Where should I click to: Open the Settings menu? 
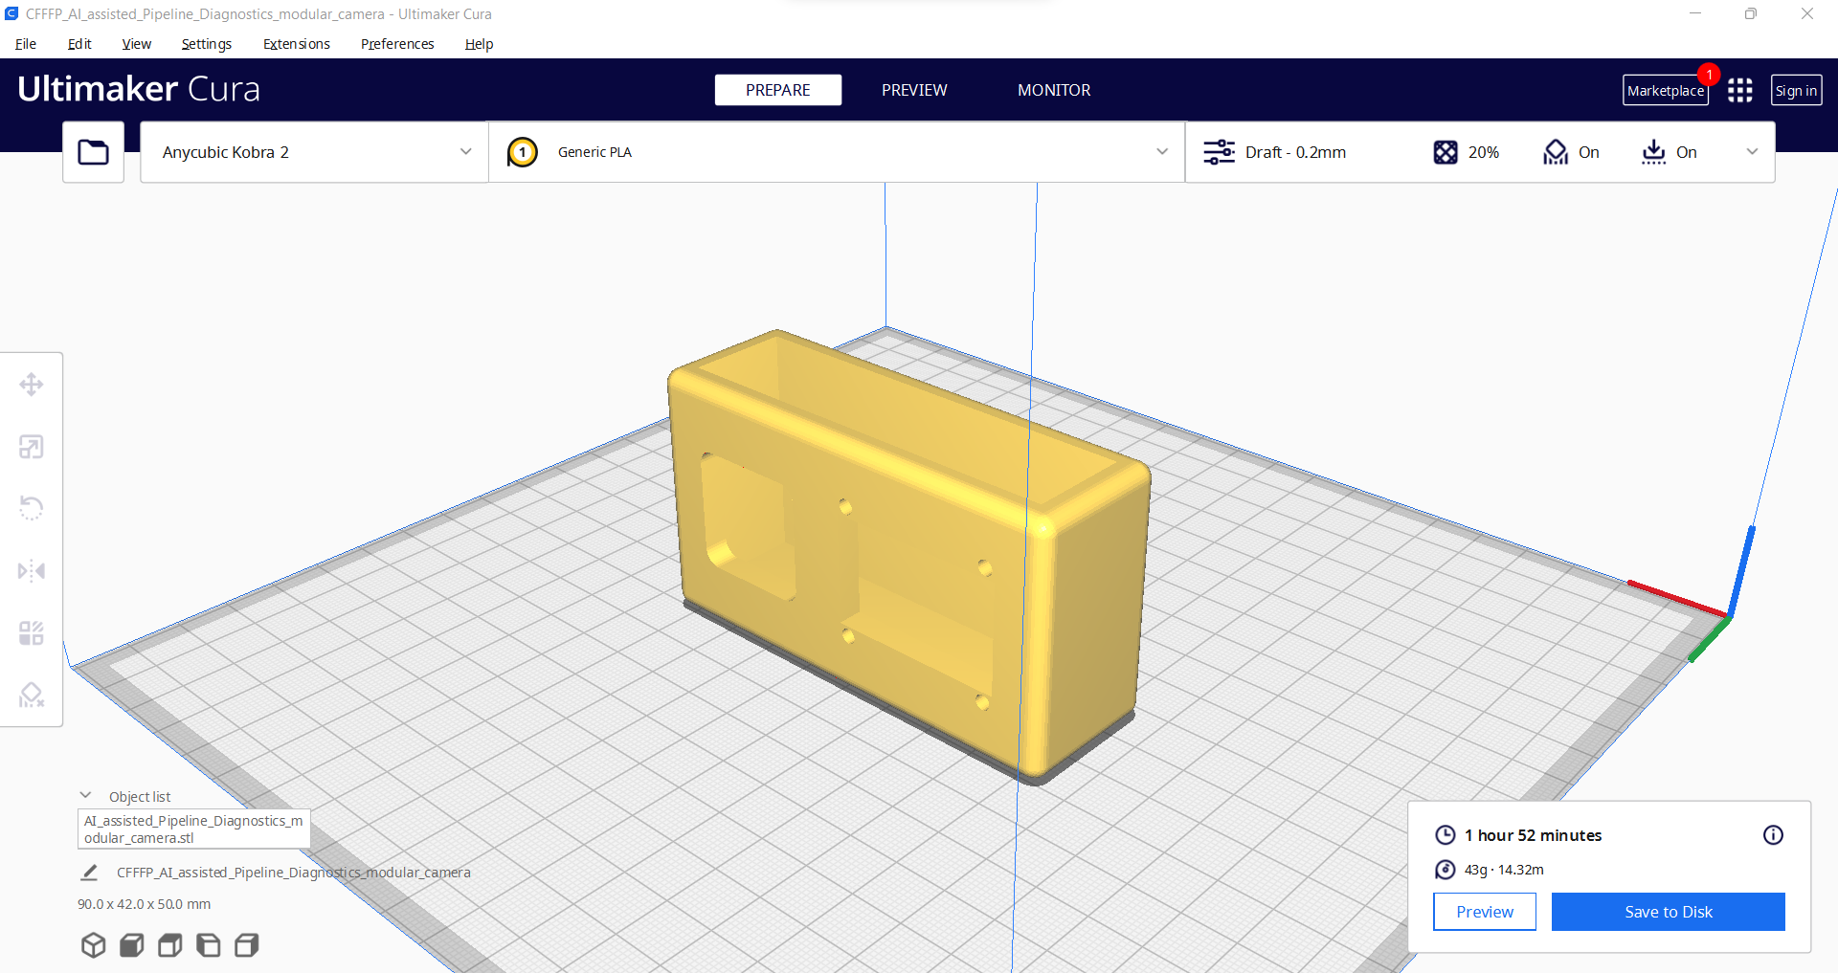tap(207, 44)
